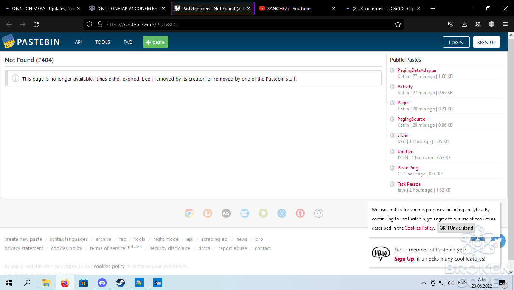Open the API link in Pastebin header
The height and width of the screenshot is (290, 514).
coord(78,42)
